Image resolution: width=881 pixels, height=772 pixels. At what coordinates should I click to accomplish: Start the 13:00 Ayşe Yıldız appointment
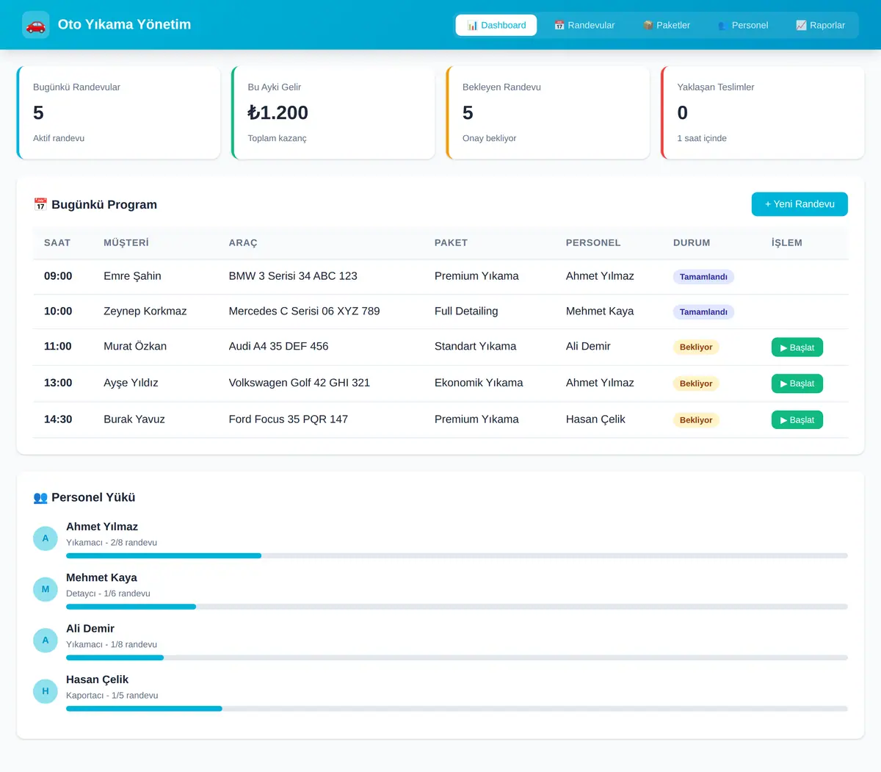(797, 383)
